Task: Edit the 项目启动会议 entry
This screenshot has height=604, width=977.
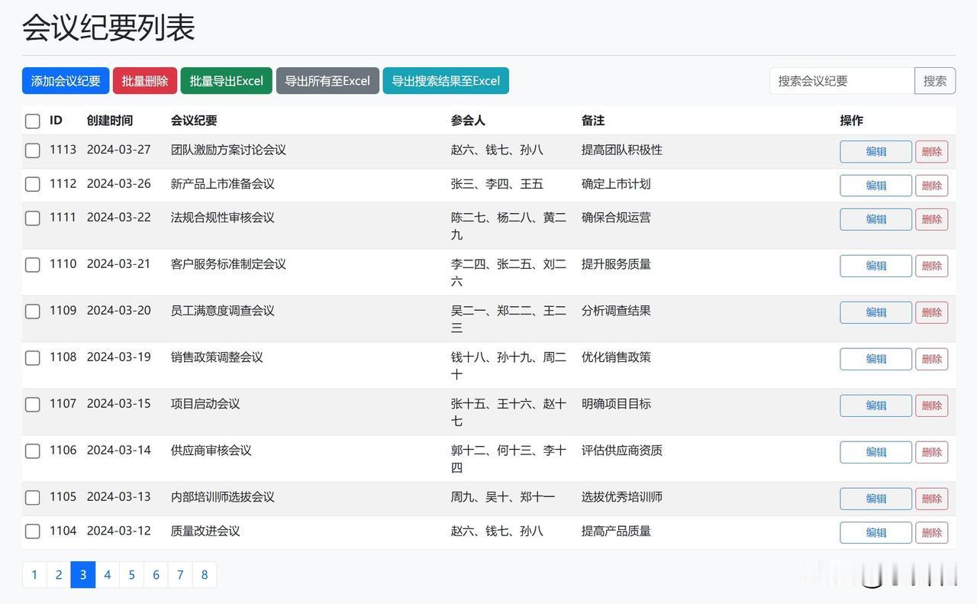Action: tap(875, 405)
